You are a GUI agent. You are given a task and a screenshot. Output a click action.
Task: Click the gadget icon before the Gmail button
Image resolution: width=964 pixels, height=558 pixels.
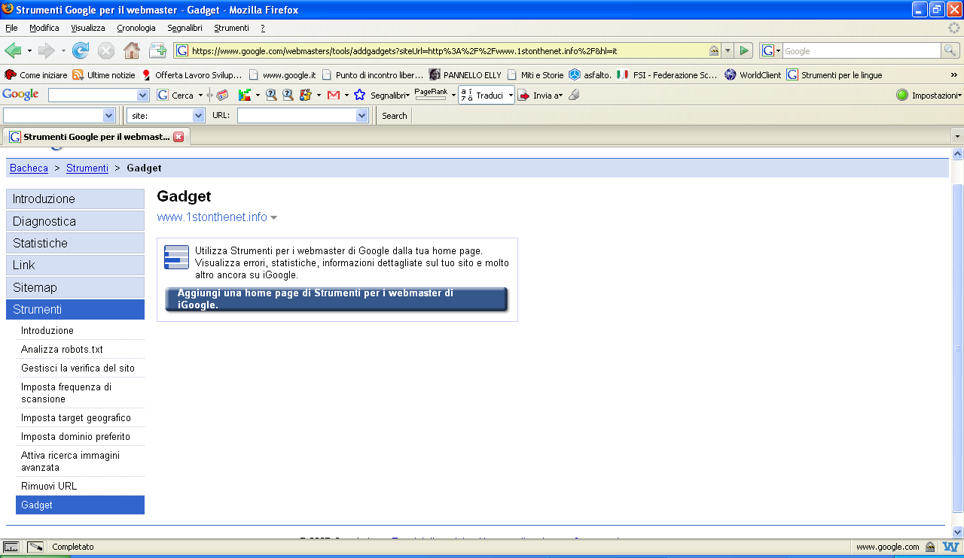click(306, 95)
